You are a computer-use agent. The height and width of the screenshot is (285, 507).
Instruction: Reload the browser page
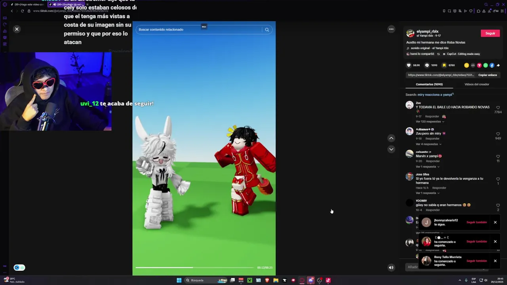pos(22,11)
